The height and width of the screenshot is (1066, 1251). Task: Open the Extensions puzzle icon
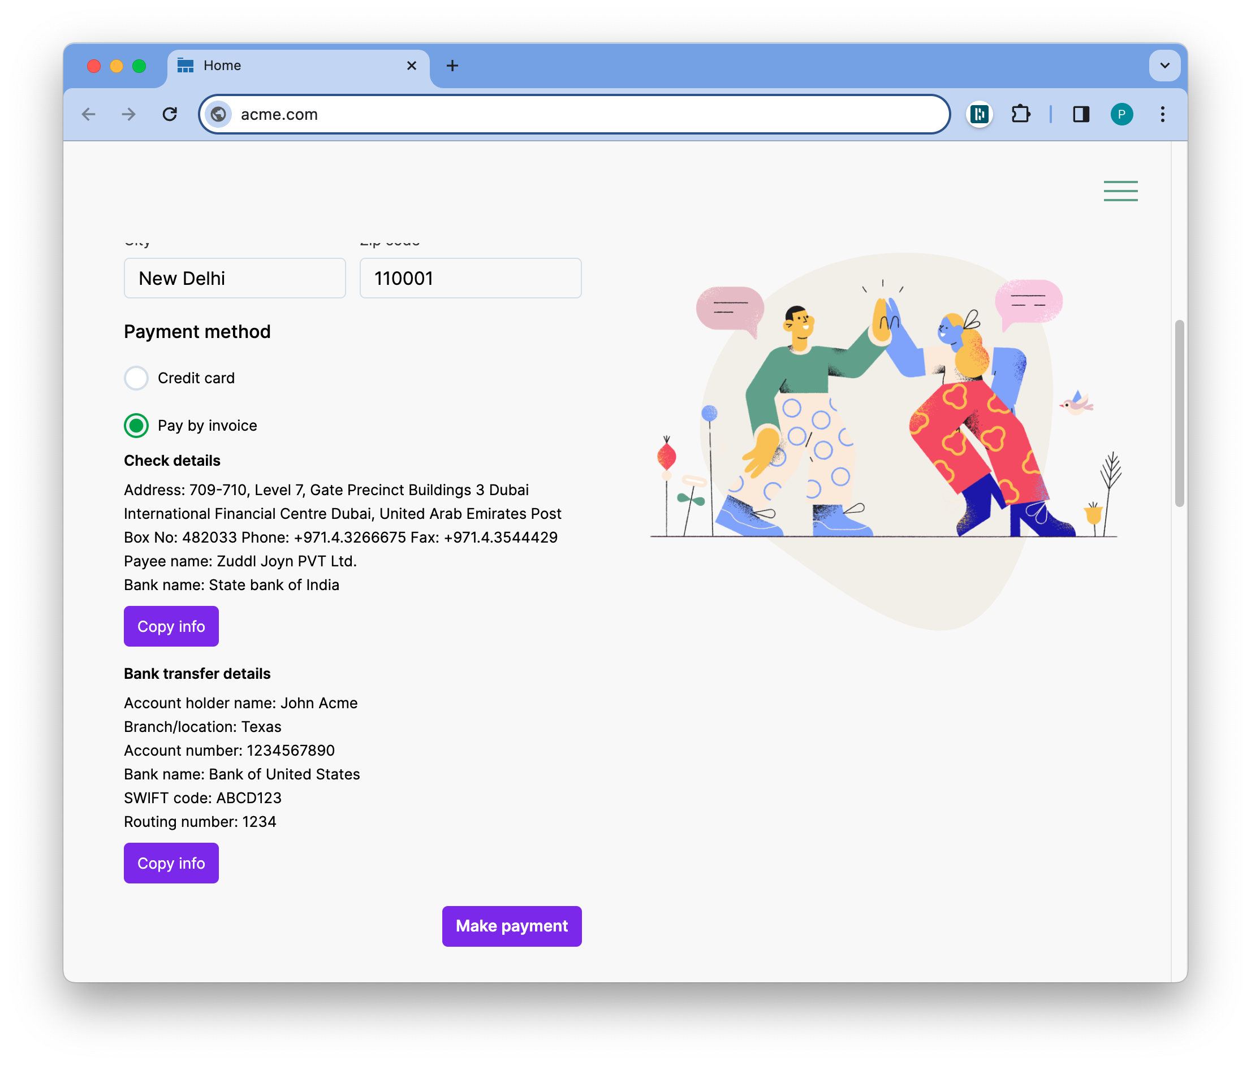[x=1020, y=114]
